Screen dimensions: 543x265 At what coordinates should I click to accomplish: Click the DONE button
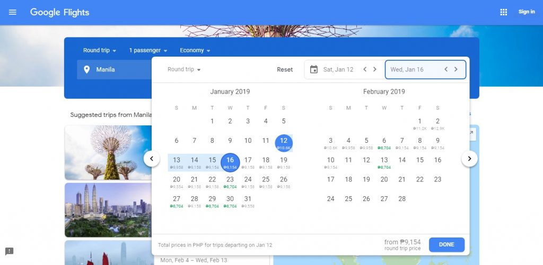click(446, 244)
